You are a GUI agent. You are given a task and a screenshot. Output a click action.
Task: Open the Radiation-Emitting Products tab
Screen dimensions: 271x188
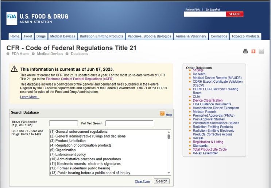click(101, 36)
